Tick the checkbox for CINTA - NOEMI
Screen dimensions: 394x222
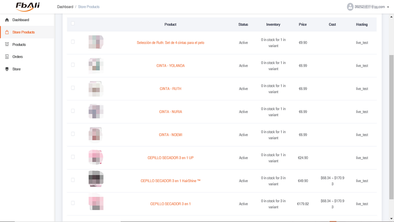[73, 134]
